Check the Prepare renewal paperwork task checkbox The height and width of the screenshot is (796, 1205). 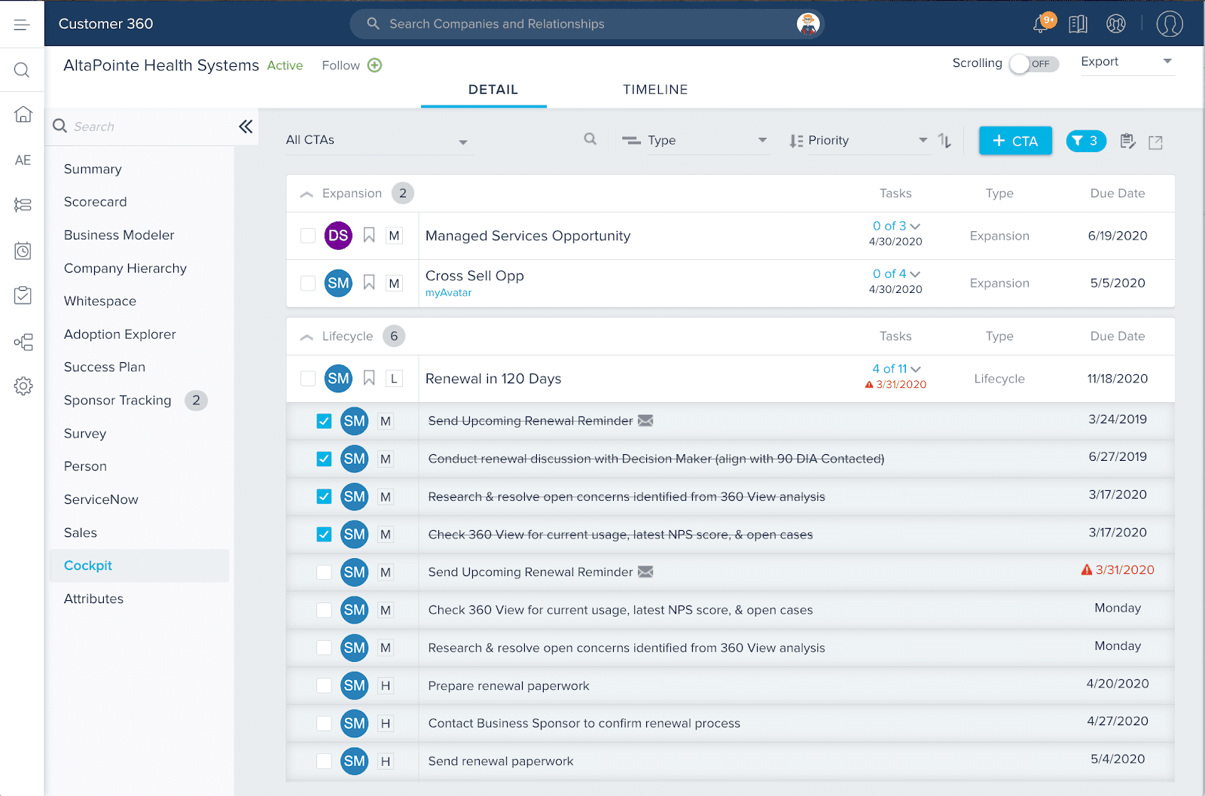tap(324, 685)
